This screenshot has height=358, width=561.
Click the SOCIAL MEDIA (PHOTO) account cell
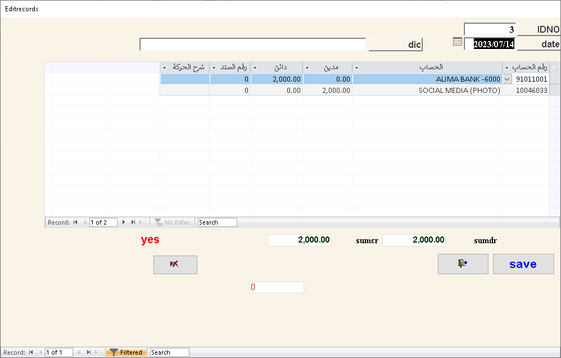tap(427, 90)
